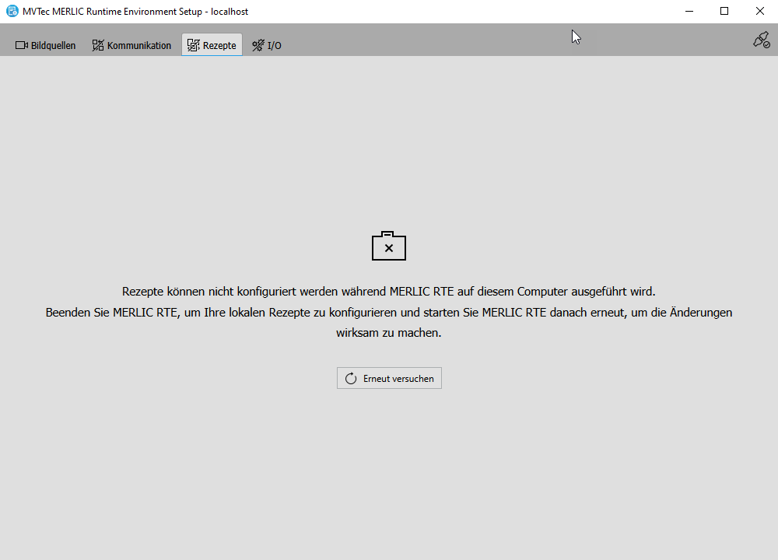The height and width of the screenshot is (560, 778).
Task: Click the camera icon on Bildquellen tab
Action: [x=22, y=45]
